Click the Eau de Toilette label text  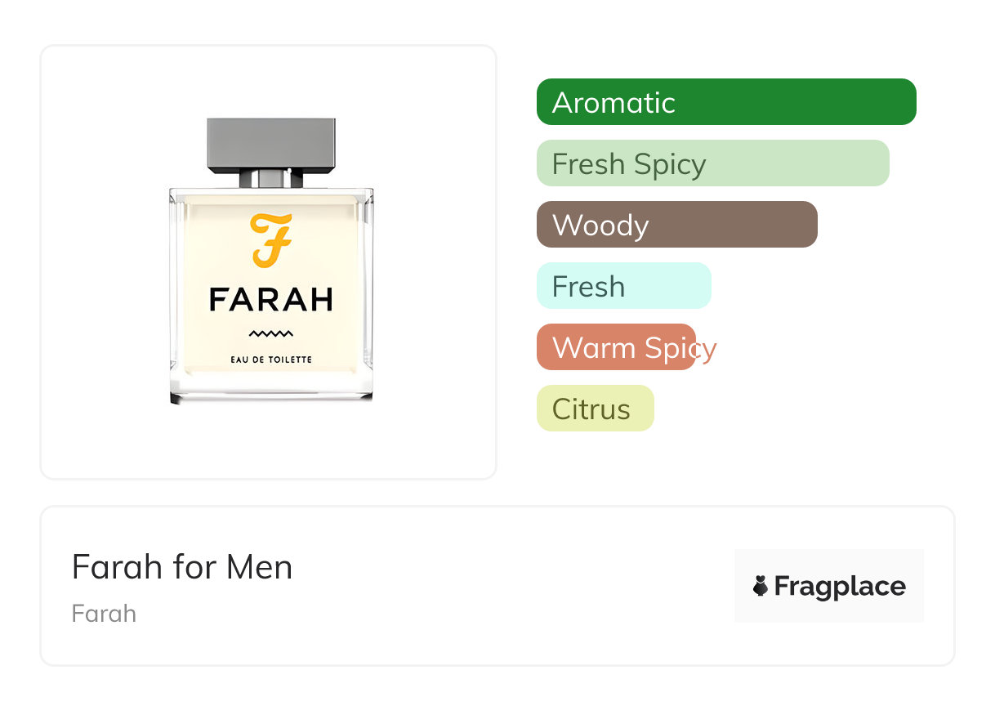pos(270,360)
